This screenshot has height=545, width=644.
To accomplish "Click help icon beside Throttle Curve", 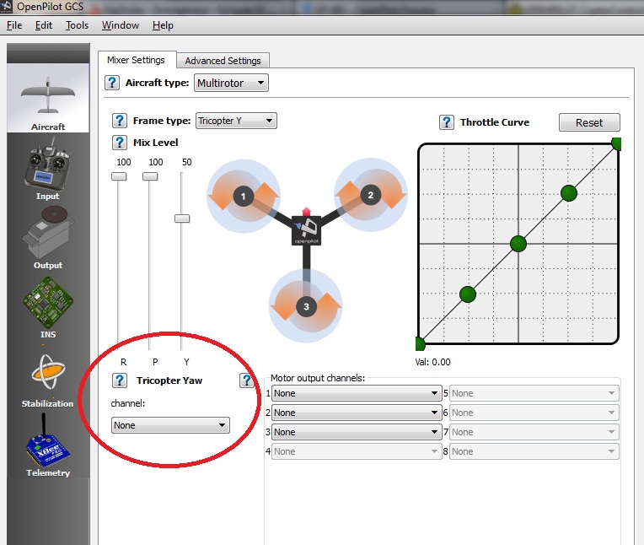I will tap(447, 122).
